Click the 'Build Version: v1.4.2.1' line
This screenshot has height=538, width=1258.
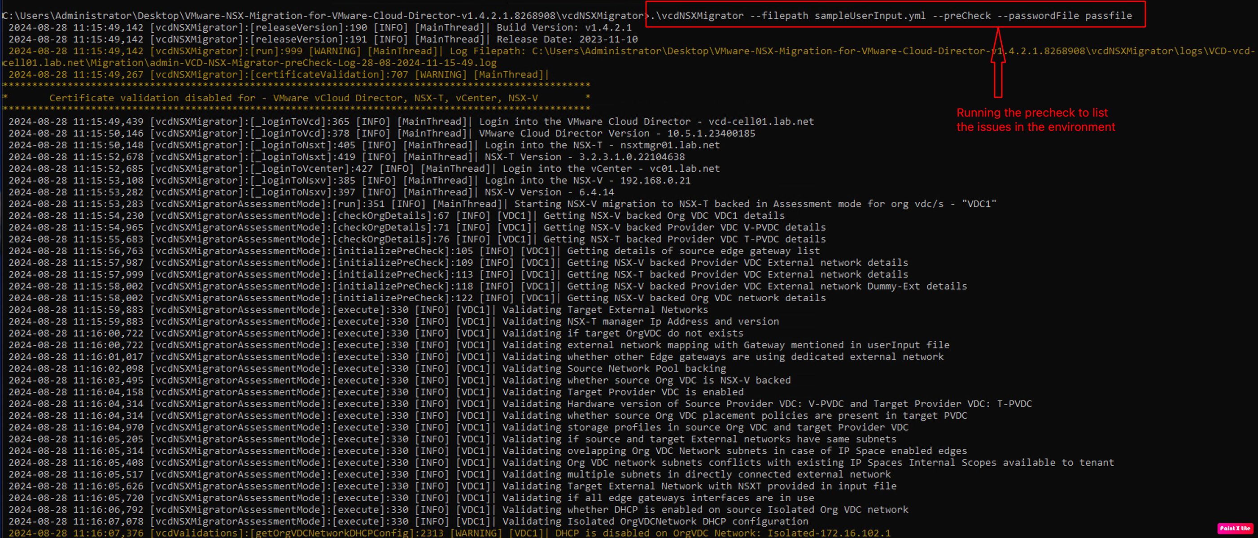[563, 28]
